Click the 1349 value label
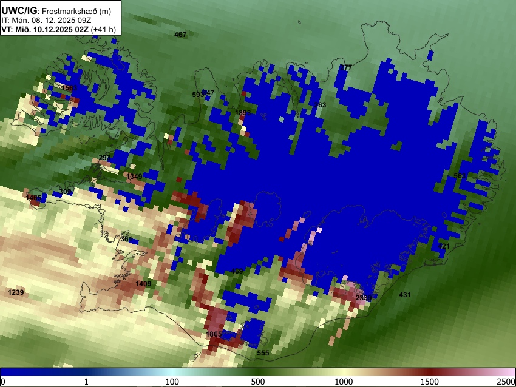This screenshot has height=387, width=516. pyautogui.click(x=134, y=177)
